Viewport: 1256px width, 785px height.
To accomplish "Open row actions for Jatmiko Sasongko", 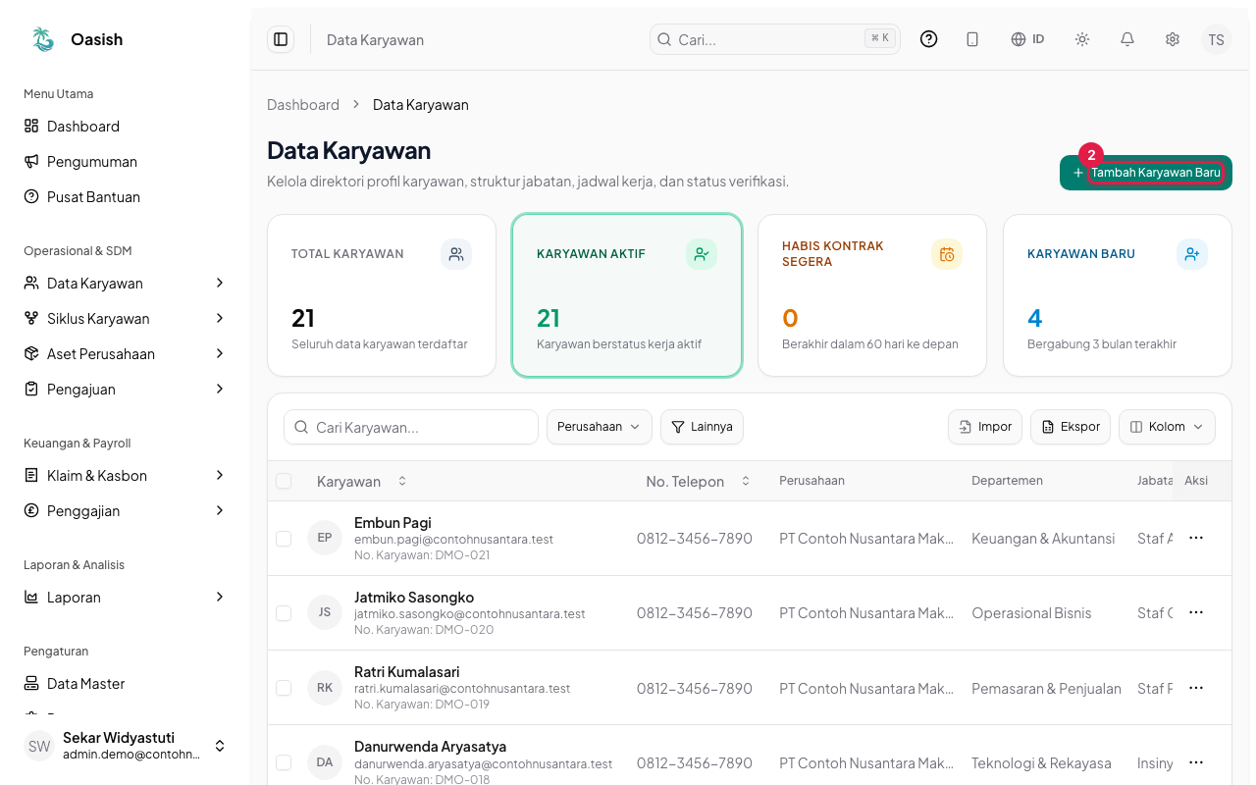I will point(1196,612).
